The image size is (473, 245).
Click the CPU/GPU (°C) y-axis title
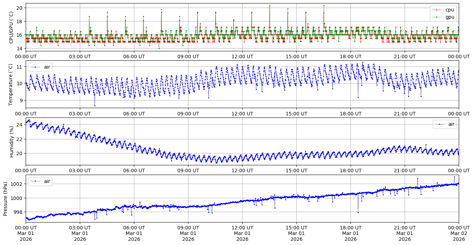pyautogui.click(x=11, y=27)
